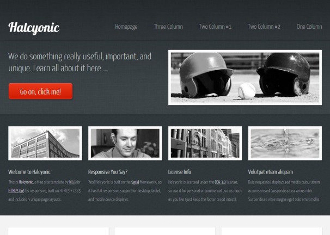
Task: Go to the Three Column page
Action: (x=168, y=27)
